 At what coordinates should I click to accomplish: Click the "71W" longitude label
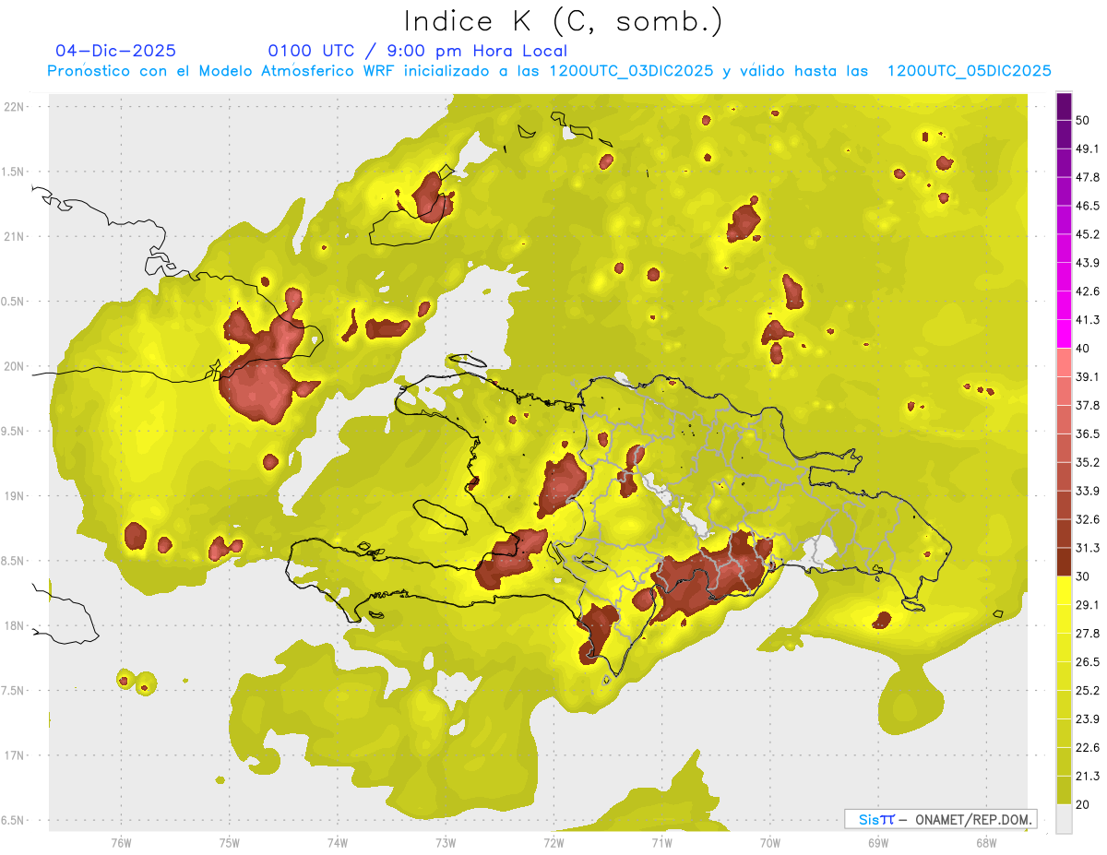661,844
